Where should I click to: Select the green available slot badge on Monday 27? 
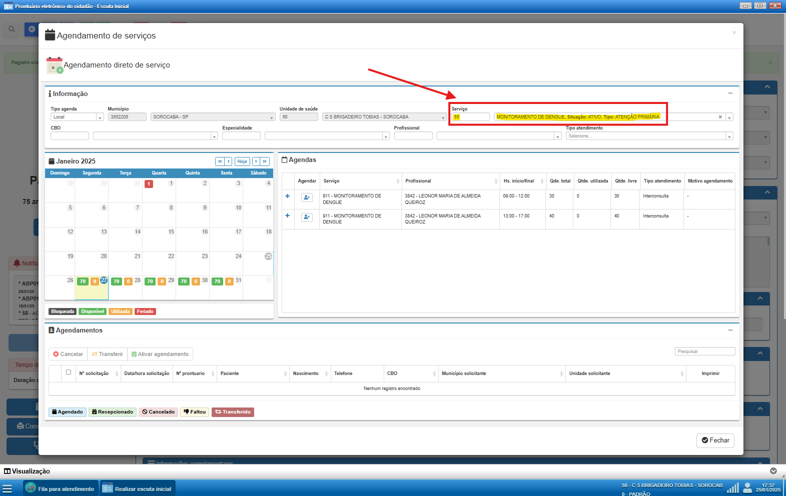pyautogui.click(x=83, y=281)
